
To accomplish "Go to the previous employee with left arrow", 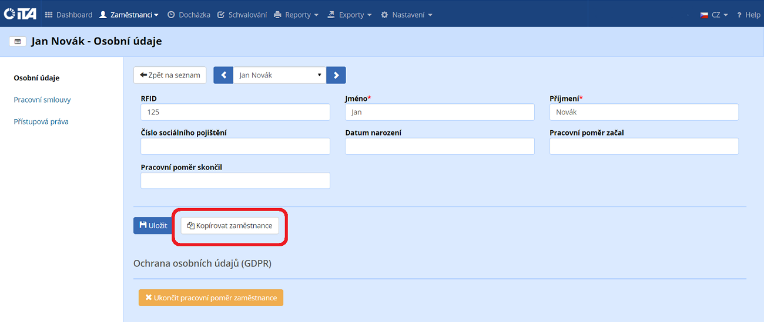I will click(223, 75).
